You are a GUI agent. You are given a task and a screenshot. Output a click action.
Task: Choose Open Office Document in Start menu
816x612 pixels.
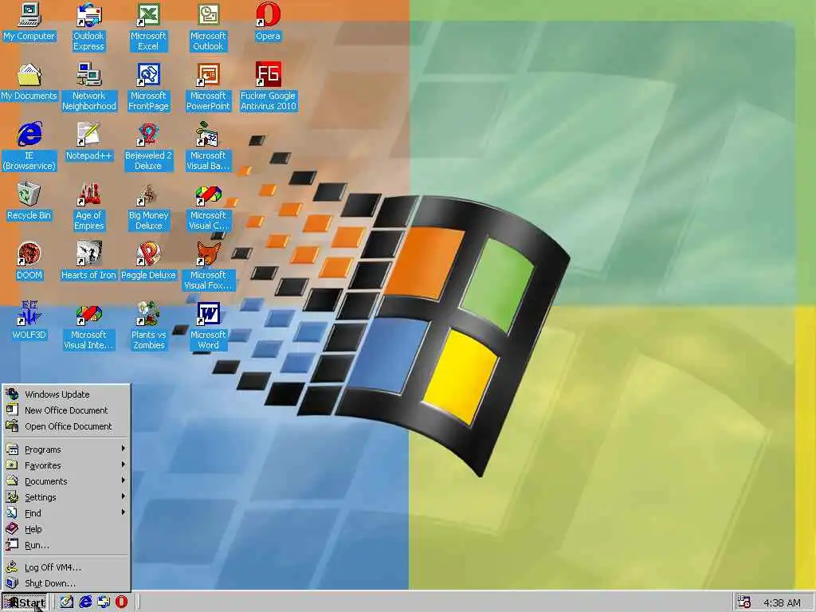click(x=66, y=426)
